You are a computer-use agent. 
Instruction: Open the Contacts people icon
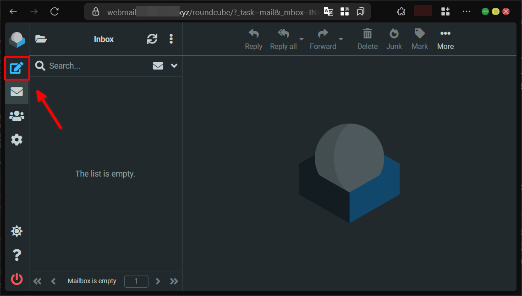[x=17, y=116]
